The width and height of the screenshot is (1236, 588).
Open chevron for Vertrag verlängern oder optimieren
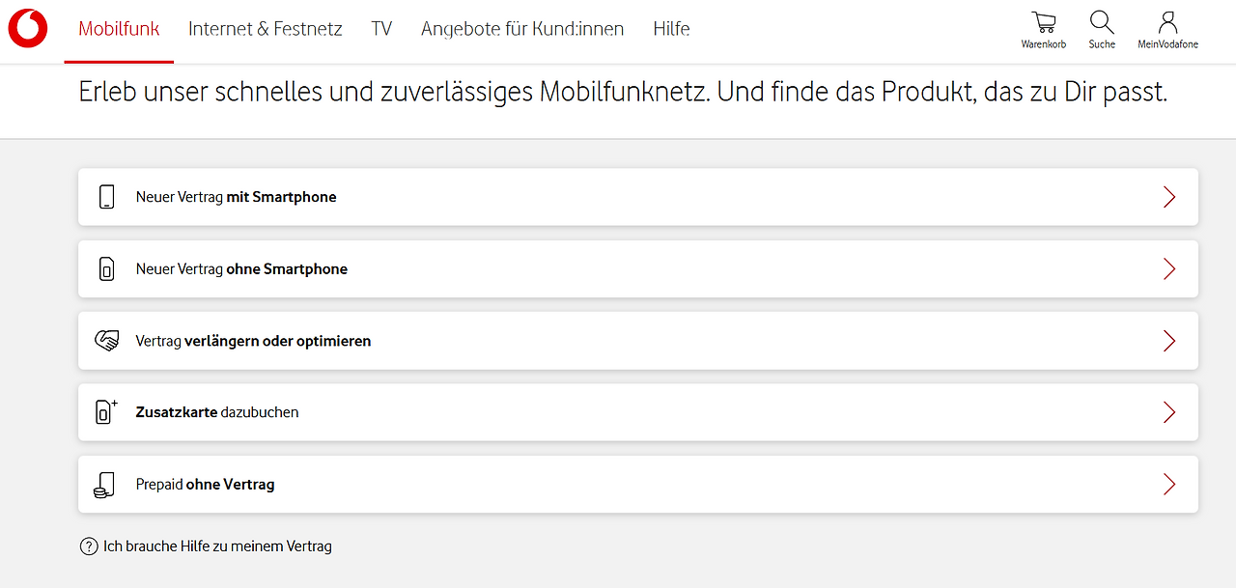(1169, 341)
